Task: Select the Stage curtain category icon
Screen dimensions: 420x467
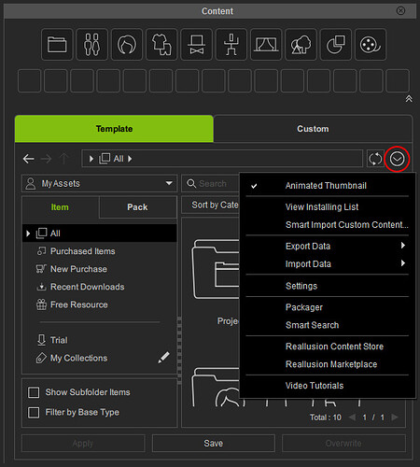Action: point(266,45)
